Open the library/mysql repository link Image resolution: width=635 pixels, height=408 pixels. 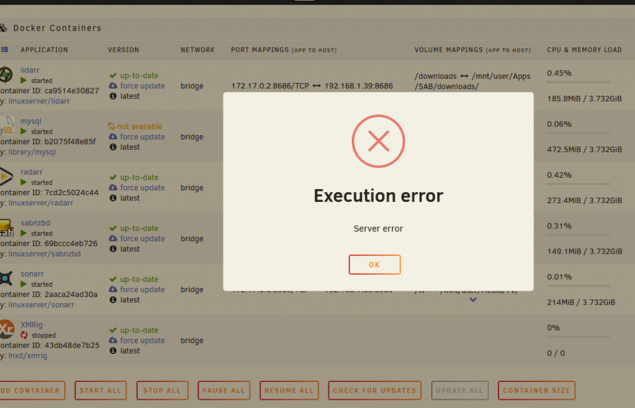click(32, 152)
